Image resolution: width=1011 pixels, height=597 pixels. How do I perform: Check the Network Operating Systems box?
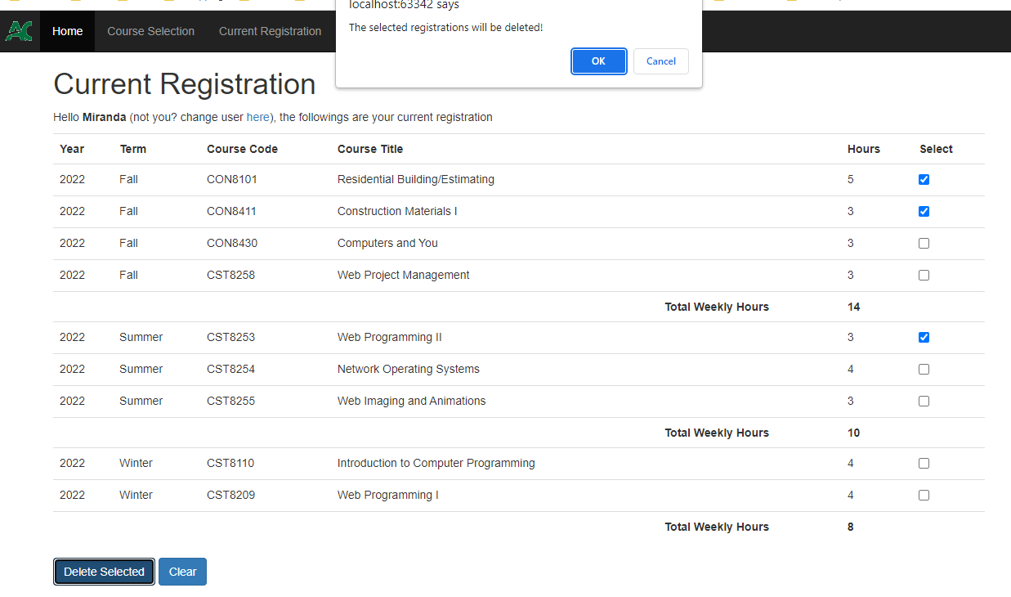click(x=924, y=369)
